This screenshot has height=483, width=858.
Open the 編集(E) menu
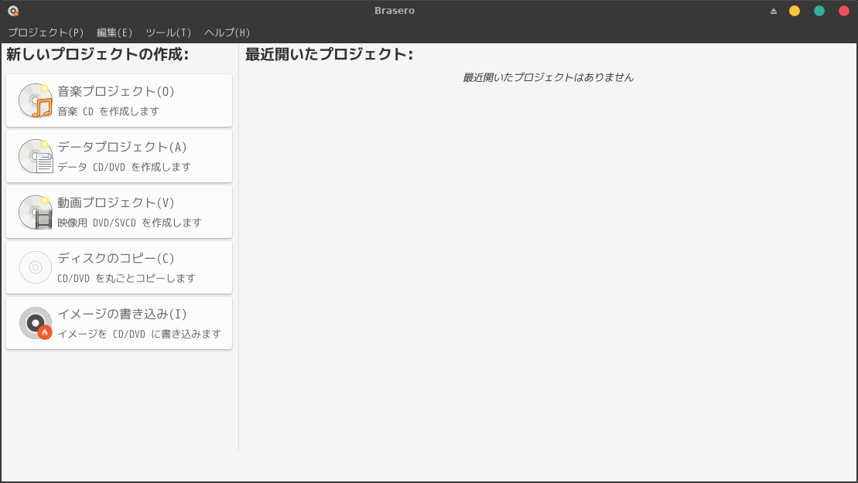click(x=115, y=32)
